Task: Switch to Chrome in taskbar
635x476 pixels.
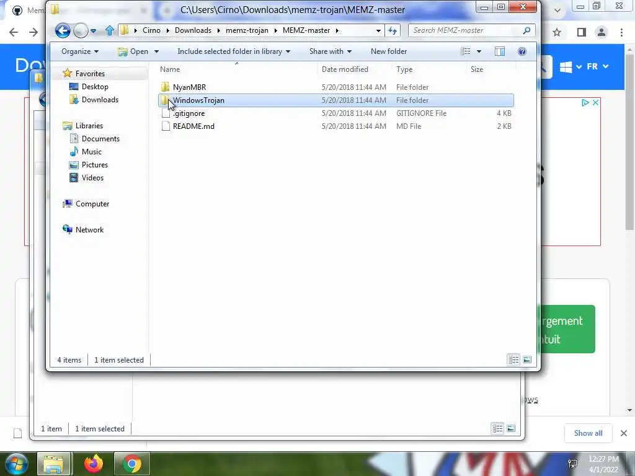Action: pyautogui.click(x=132, y=464)
